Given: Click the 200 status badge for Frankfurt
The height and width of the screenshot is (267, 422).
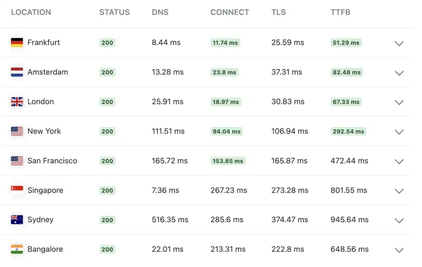Looking at the screenshot, I should 107,43.
